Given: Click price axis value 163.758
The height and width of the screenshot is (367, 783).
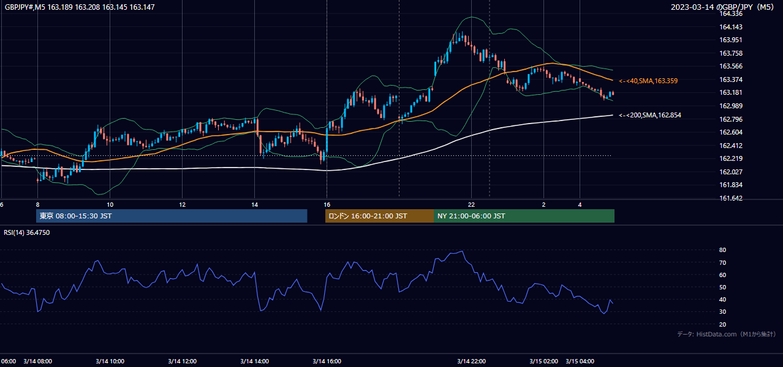Looking at the screenshot, I should coord(730,53).
